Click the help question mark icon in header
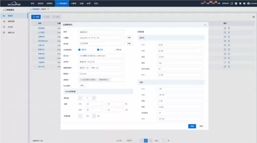257x143 pixels. tap(236, 3)
